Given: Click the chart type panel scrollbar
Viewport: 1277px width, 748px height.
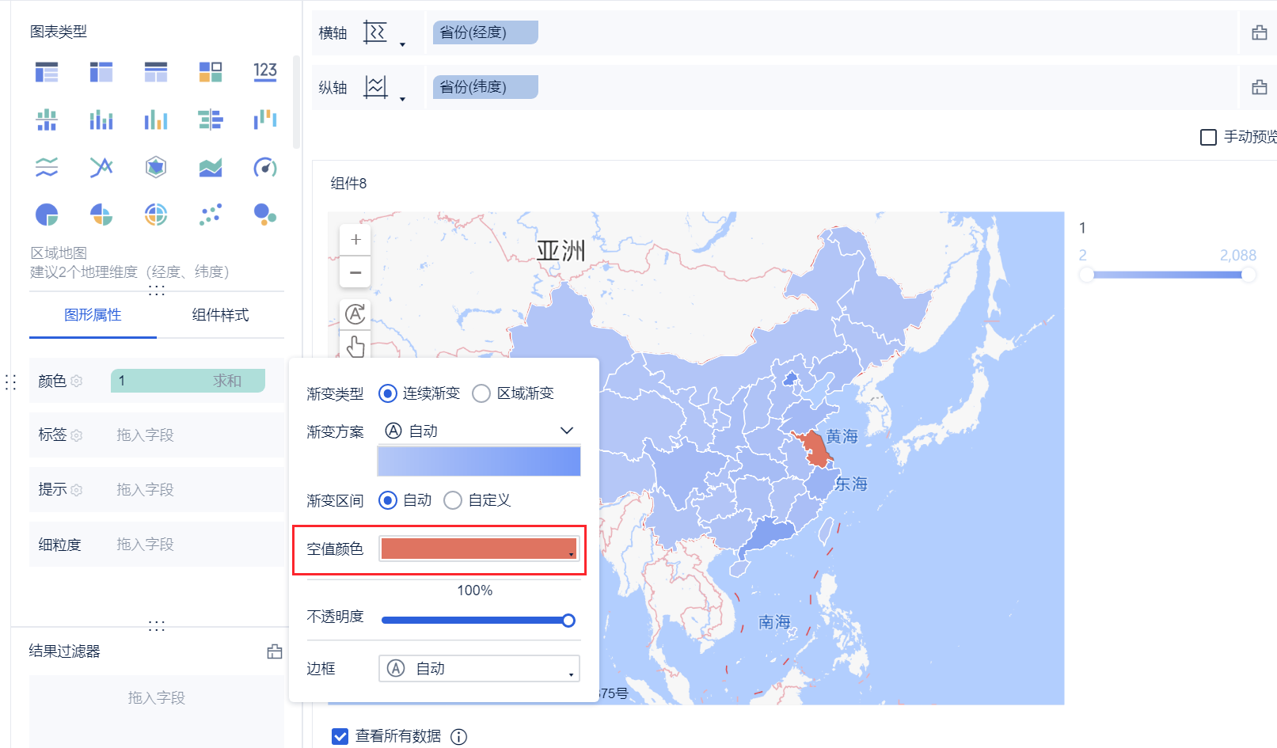Looking at the screenshot, I should (296, 101).
